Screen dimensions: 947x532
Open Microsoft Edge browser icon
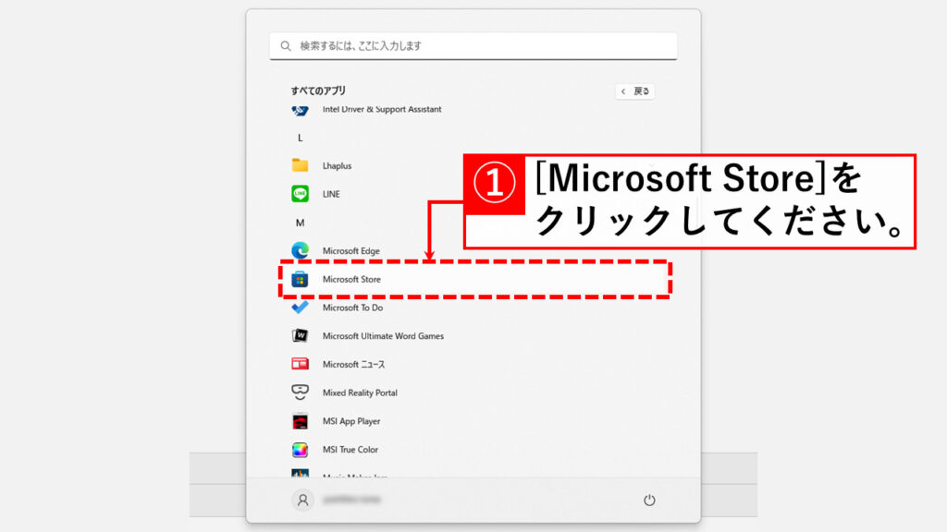point(300,251)
